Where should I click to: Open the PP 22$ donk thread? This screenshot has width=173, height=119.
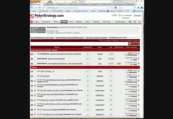[x=45, y=76]
